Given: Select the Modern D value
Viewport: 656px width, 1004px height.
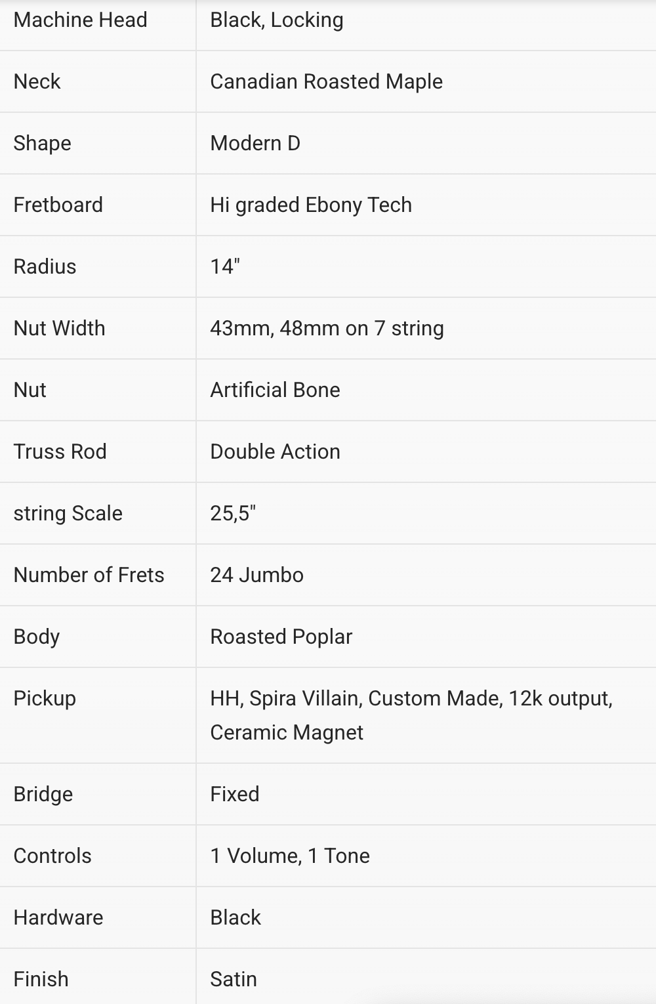Looking at the screenshot, I should pyautogui.click(x=255, y=143).
